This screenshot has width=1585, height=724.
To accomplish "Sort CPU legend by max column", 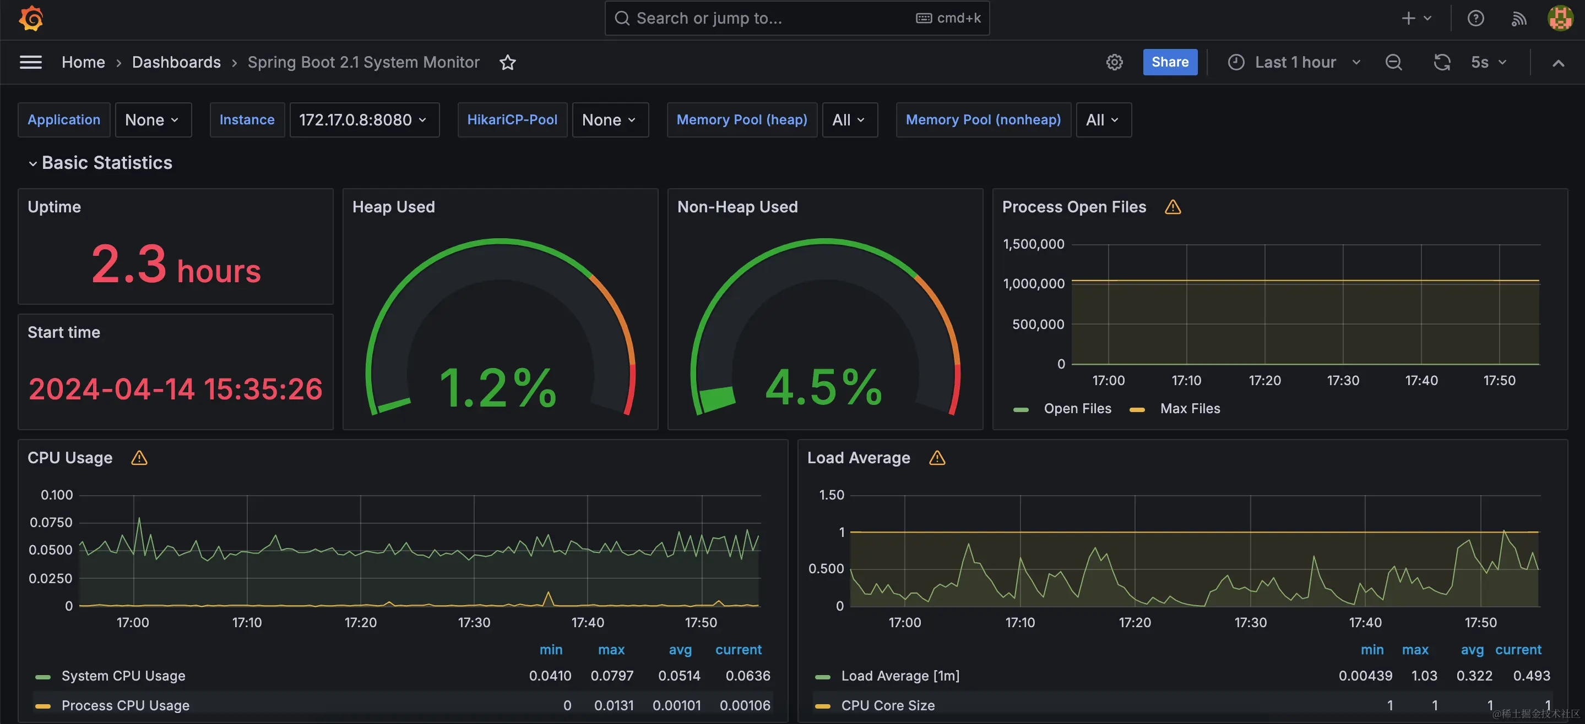I will 610,650.
